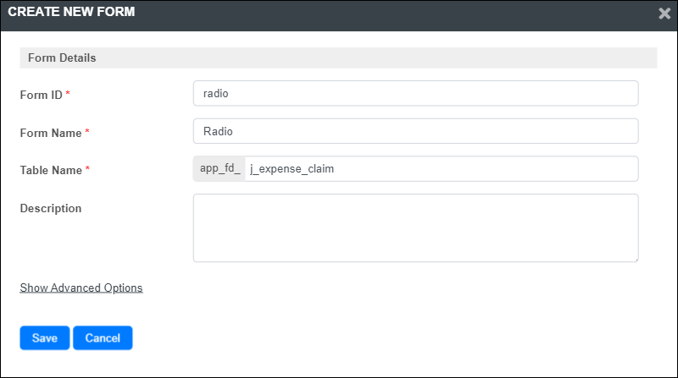Click the red asterisk beside Form Name
This screenshot has height=378, width=678.
(x=87, y=131)
